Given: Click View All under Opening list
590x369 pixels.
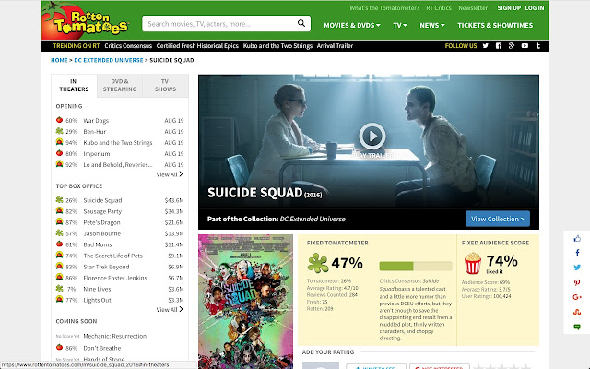Looking at the screenshot, I should click(x=170, y=174).
